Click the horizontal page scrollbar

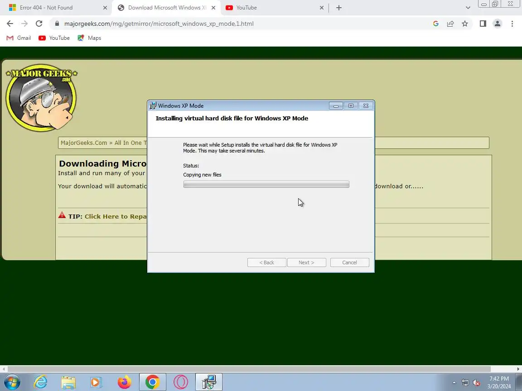click(x=249, y=369)
